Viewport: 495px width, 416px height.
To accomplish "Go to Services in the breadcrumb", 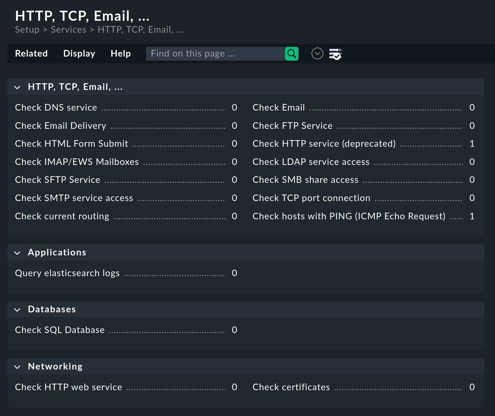I will click(x=69, y=30).
